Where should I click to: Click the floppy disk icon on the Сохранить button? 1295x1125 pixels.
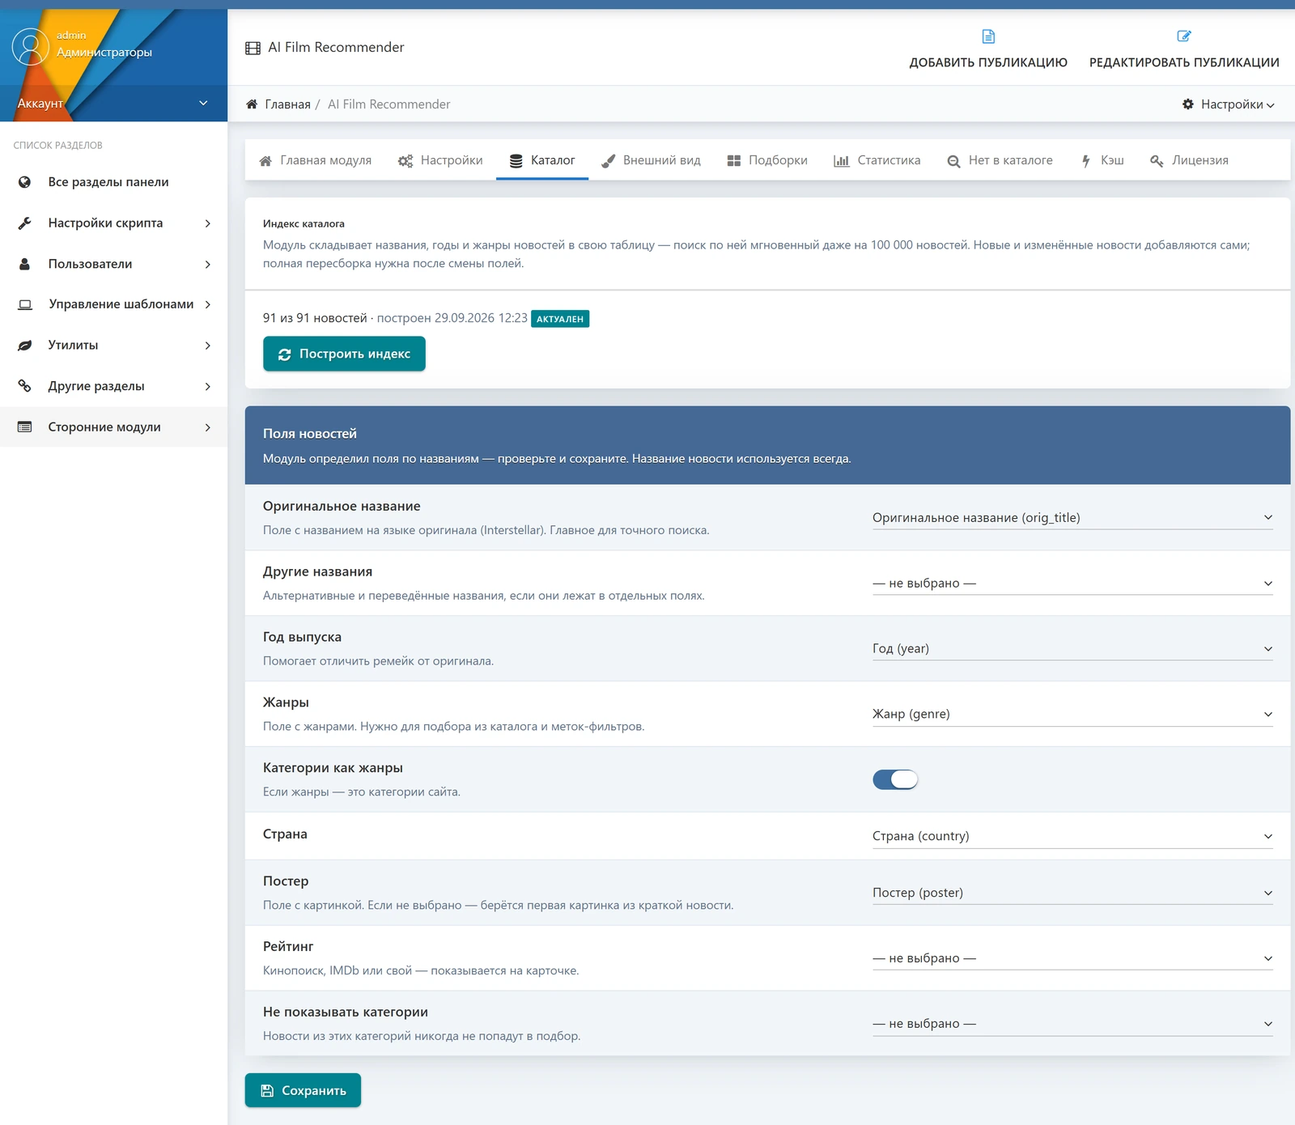coord(267,1091)
